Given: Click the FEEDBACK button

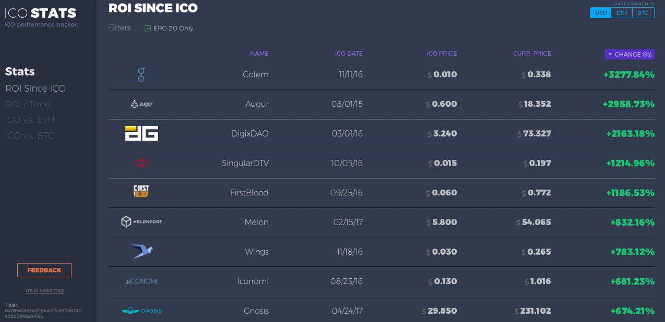Looking at the screenshot, I should pyautogui.click(x=44, y=270).
